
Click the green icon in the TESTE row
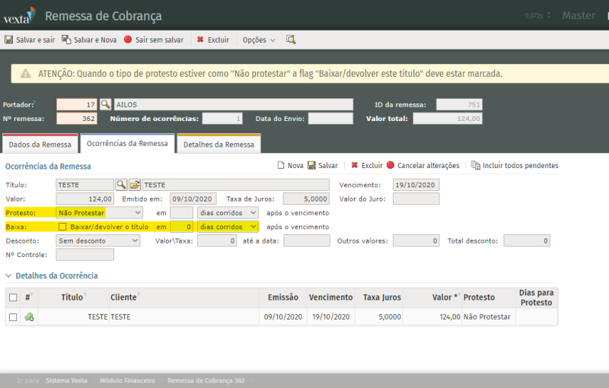pos(29,317)
